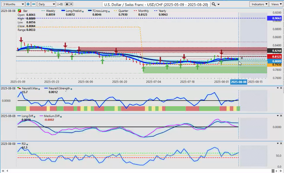Screen dimensions: 284x173
Task: Open the 3 Months range dropdown
Action: click(x=13, y=4)
